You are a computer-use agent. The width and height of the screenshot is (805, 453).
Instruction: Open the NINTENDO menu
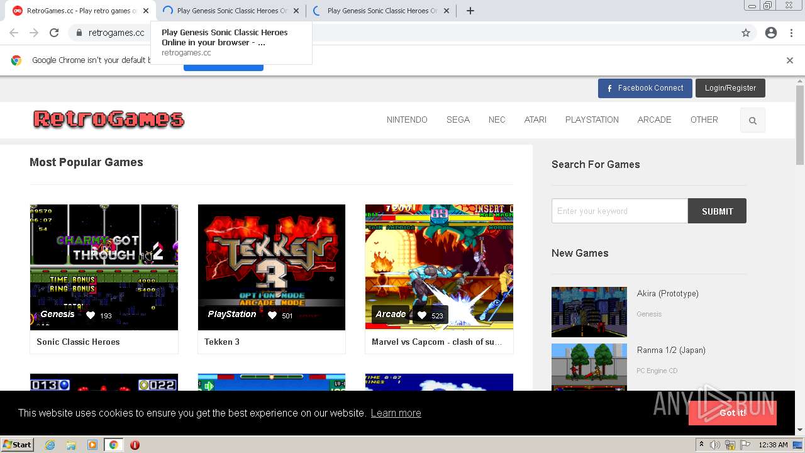407,120
